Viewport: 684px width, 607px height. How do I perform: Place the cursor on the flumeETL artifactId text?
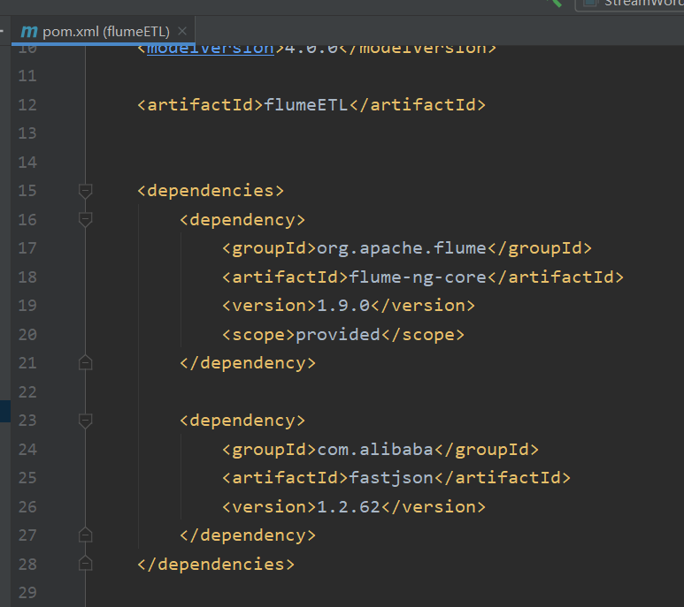click(x=306, y=105)
